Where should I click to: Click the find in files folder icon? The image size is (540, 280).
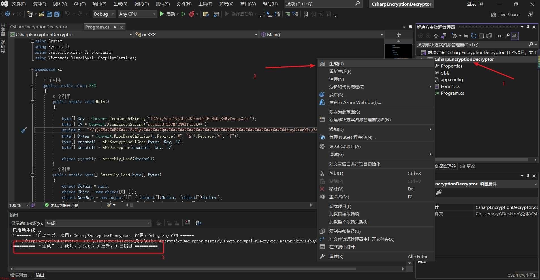[x=206, y=14]
